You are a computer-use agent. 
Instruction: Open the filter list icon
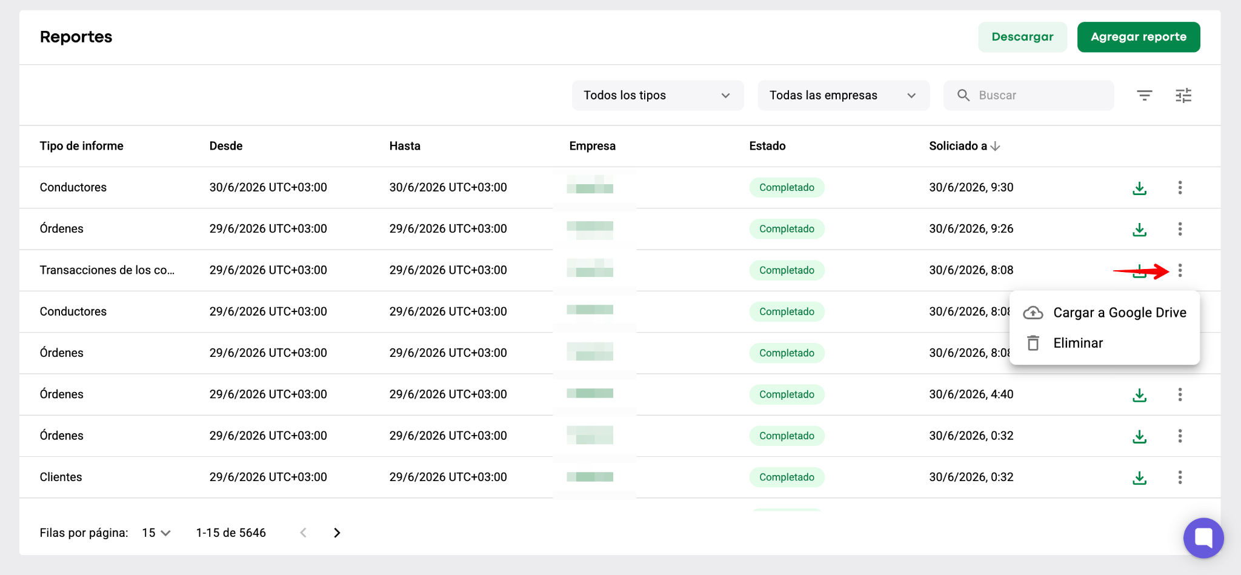pyautogui.click(x=1145, y=95)
